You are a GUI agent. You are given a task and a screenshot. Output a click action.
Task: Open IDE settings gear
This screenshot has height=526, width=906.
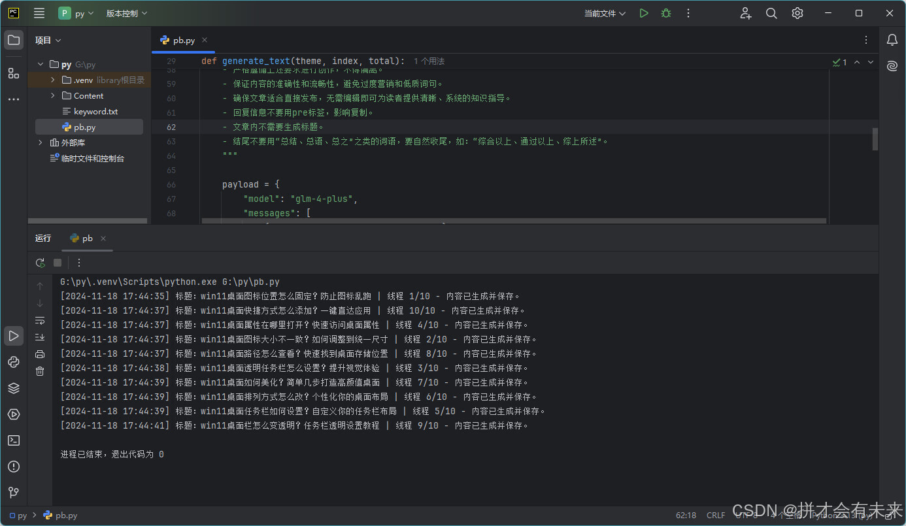tap(797, 13)
